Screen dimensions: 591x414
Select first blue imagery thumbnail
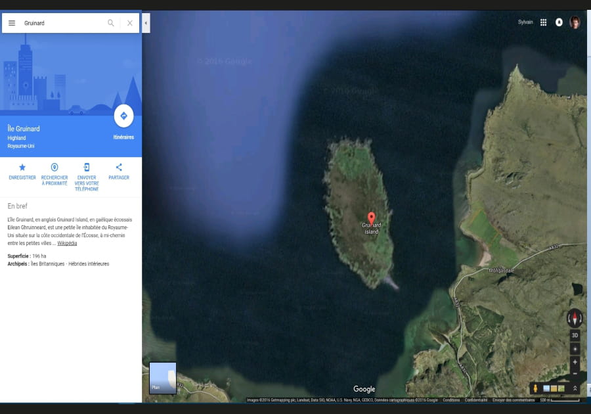pyautogui.click(x=546, y=388)
